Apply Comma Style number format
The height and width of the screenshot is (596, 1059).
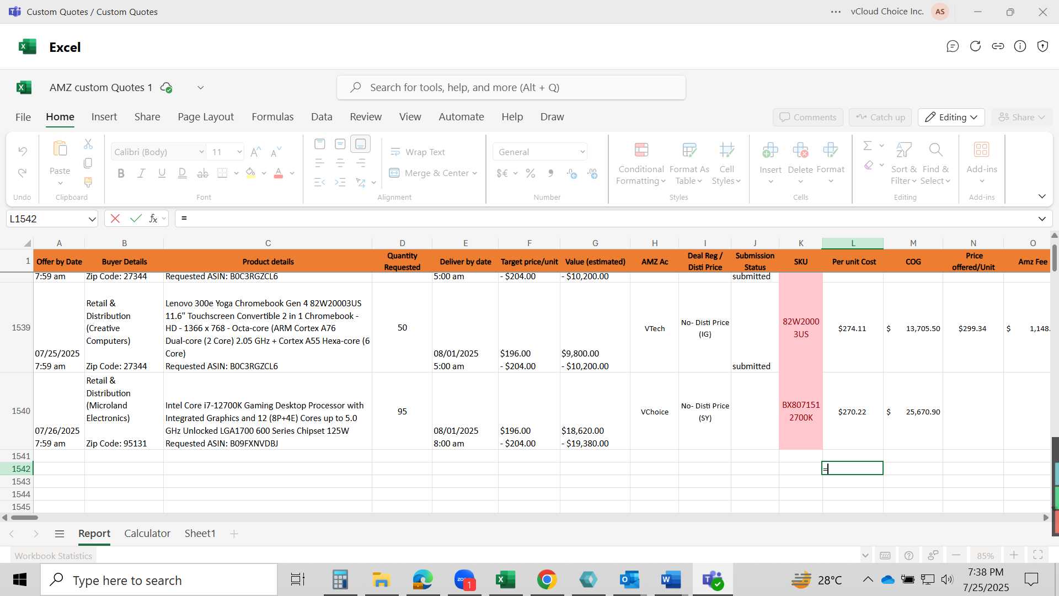coord(550,173)
